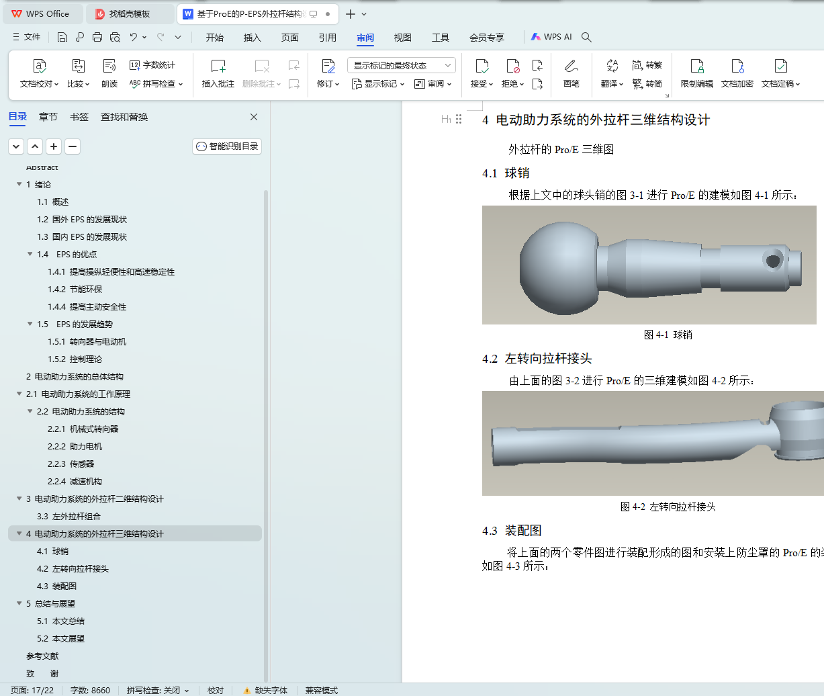Convert text with 转繁 to Traditional
824x696 pixels.
point(647,65)
